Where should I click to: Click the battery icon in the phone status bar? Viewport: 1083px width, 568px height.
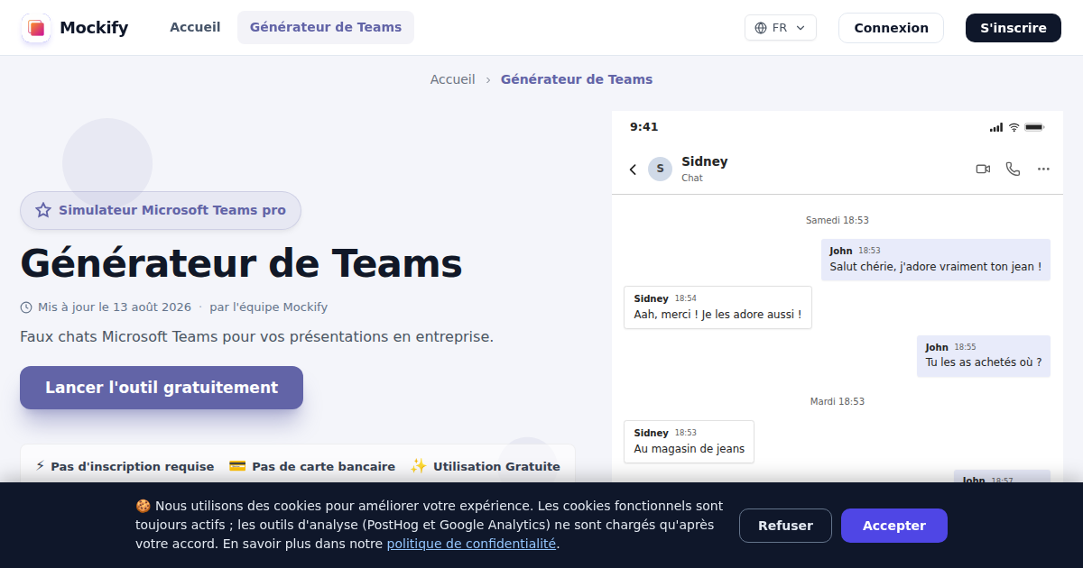pyautogui.click(x=1034, y=127)
